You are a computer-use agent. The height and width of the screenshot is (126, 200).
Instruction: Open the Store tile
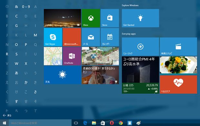click(110, 18)
